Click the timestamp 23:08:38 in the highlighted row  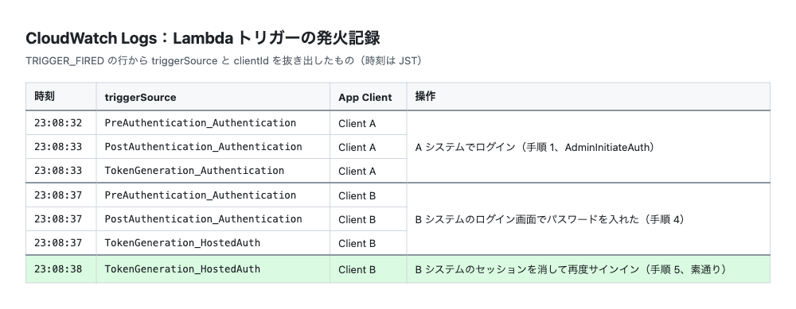tap(58, 269)
